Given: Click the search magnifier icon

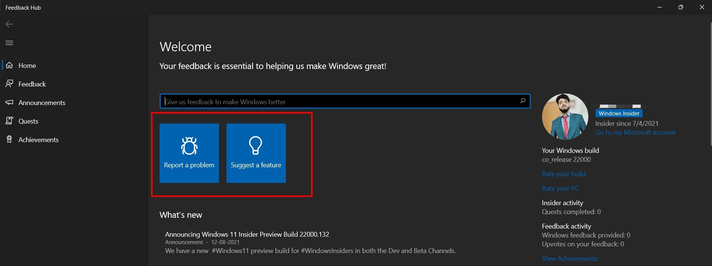Looking at the screenshot, I should click(523, 101).
